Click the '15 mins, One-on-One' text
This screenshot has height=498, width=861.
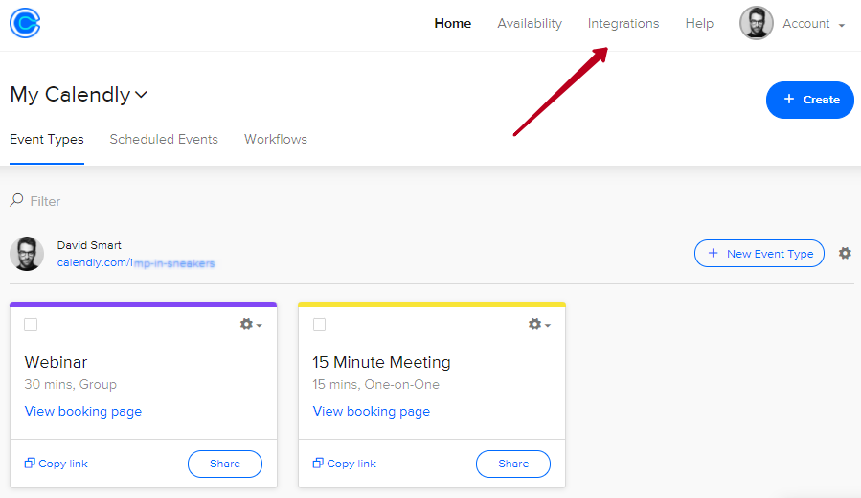tap(375, 384)
